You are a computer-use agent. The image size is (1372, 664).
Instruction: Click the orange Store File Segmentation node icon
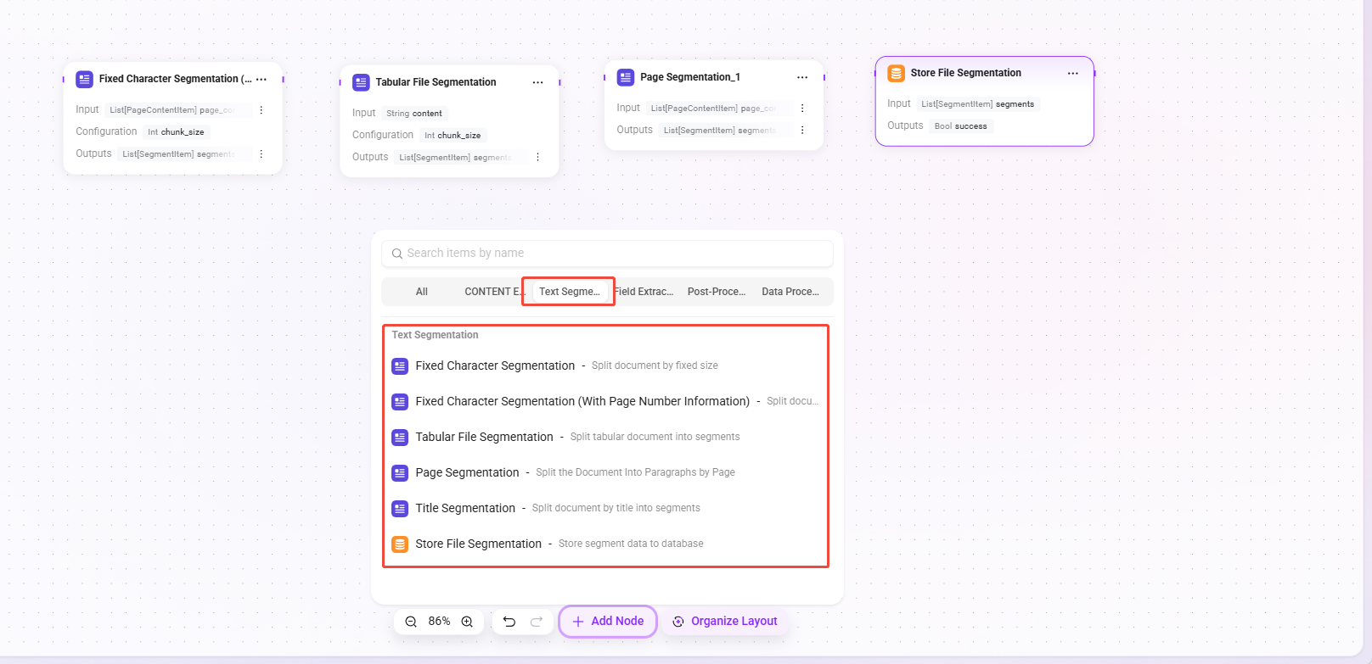pyautogui.click(x=896, y=73)
